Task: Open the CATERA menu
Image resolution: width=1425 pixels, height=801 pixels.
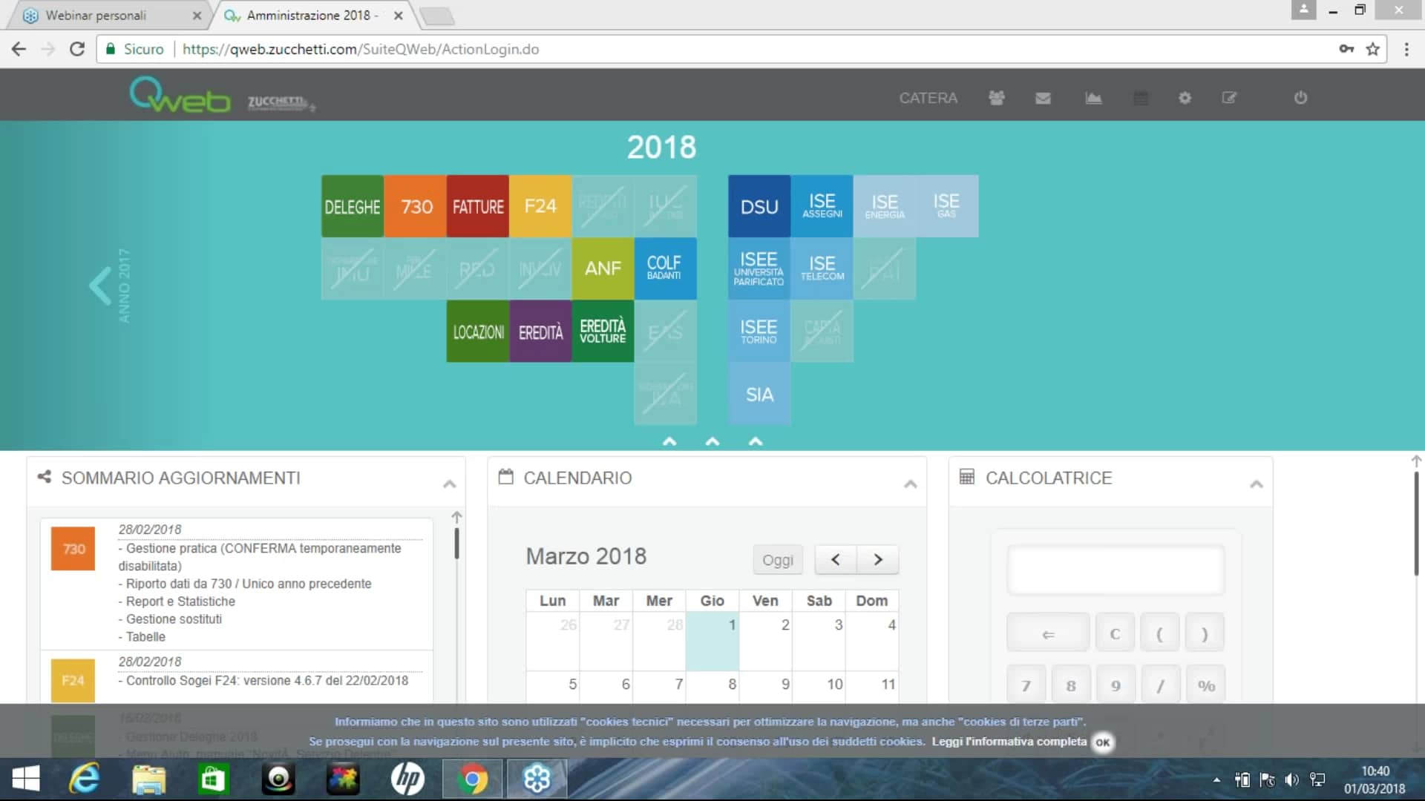Action: tap(928, 97)
